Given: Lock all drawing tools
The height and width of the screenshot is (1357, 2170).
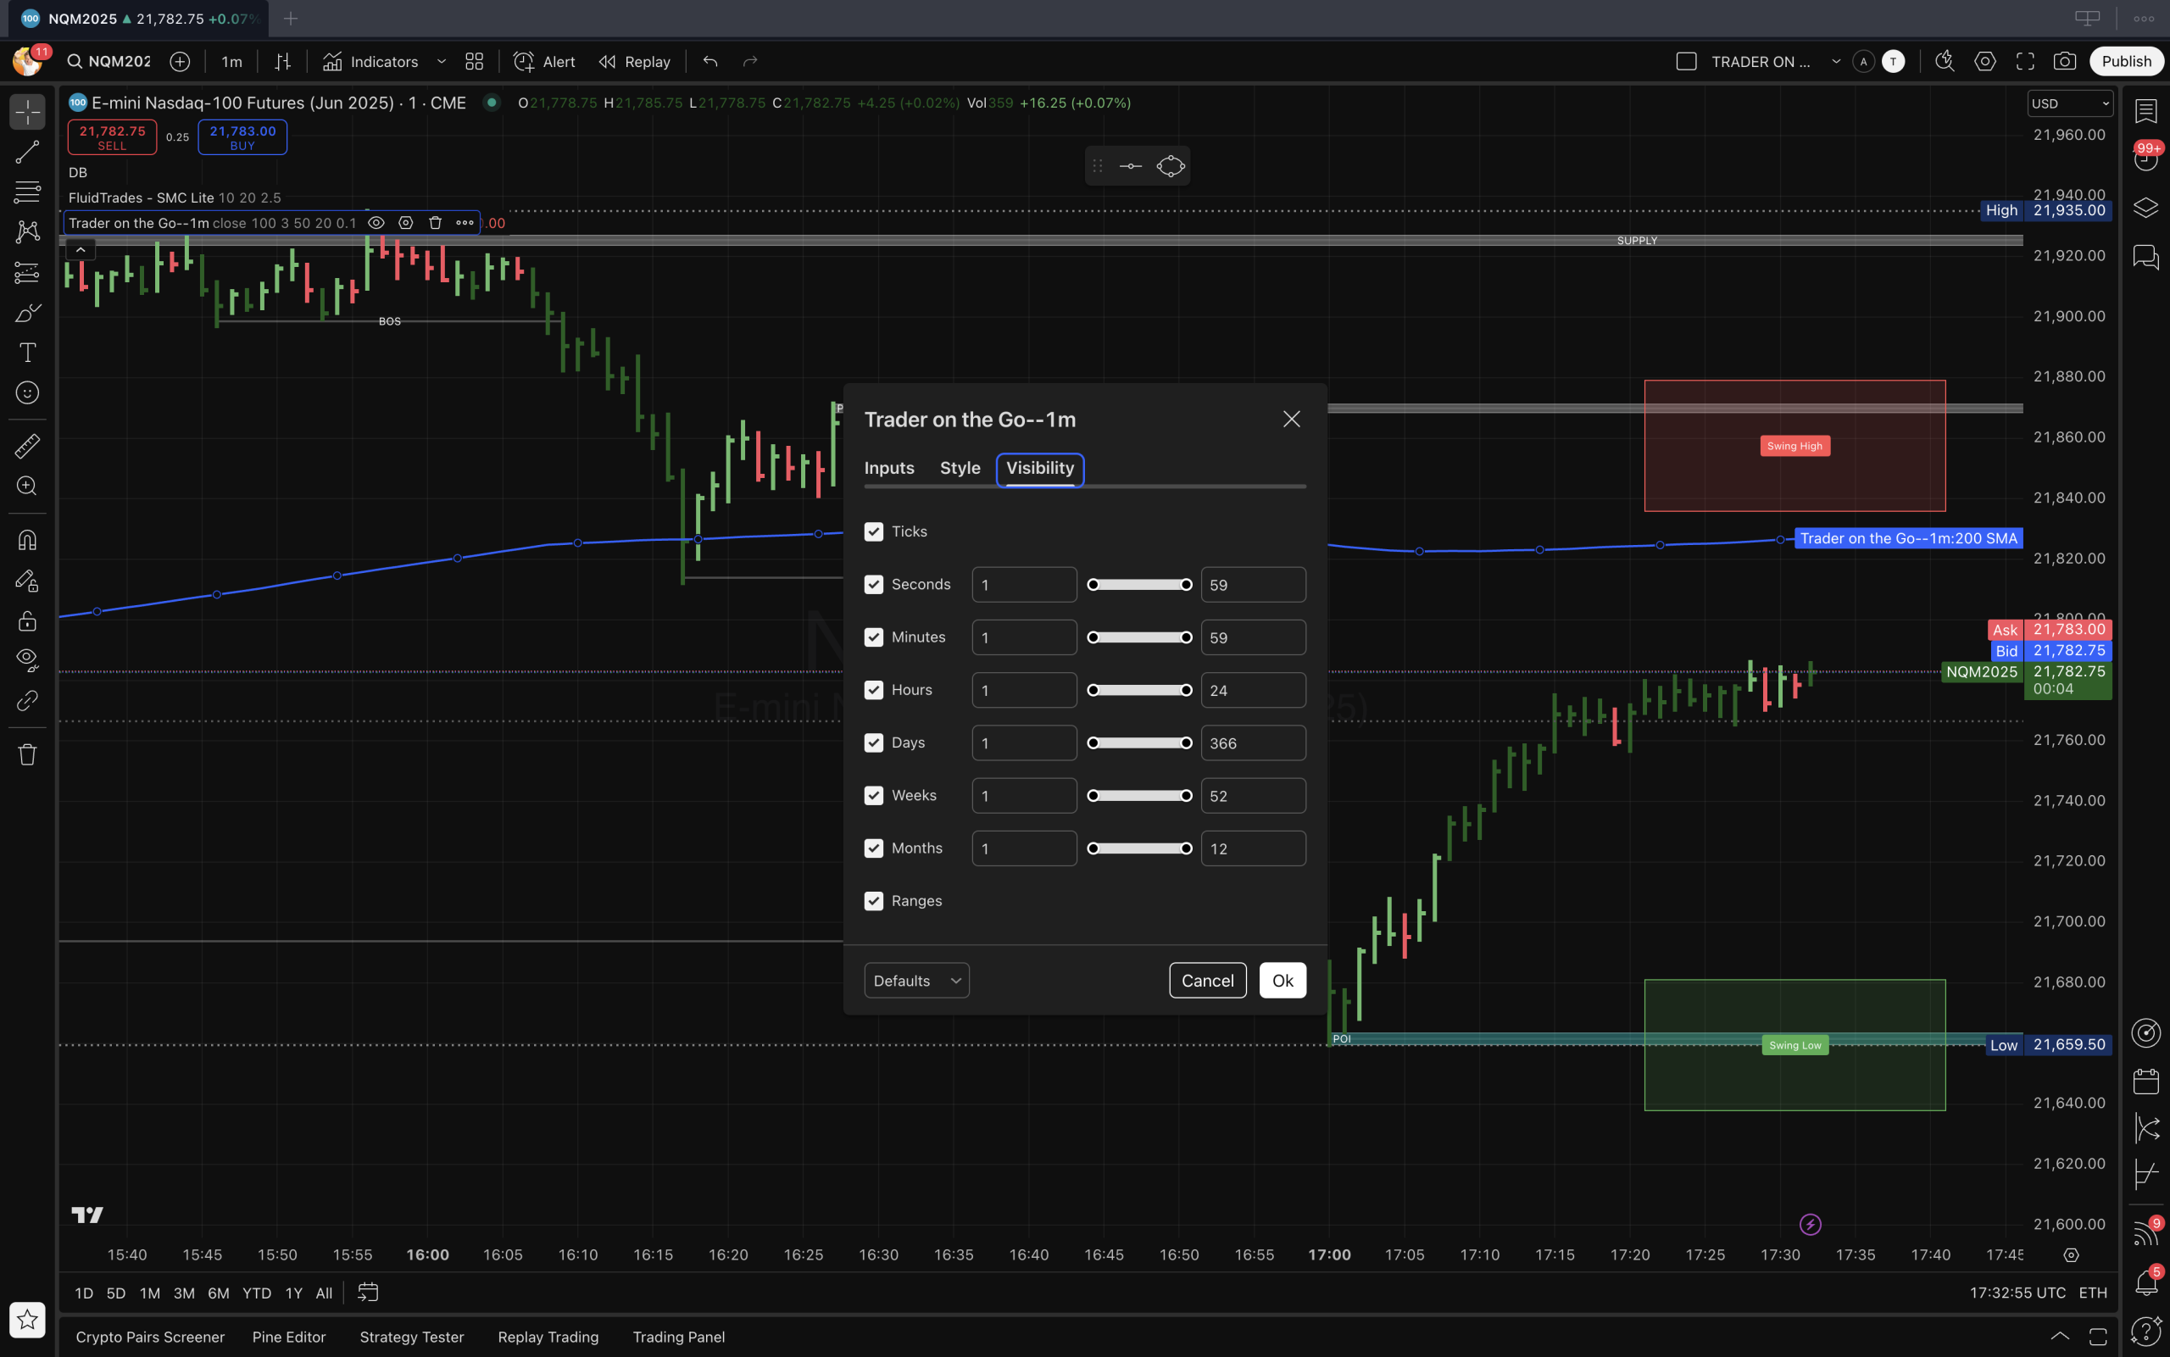Looking at the screenshot, I should coord(27,620).
